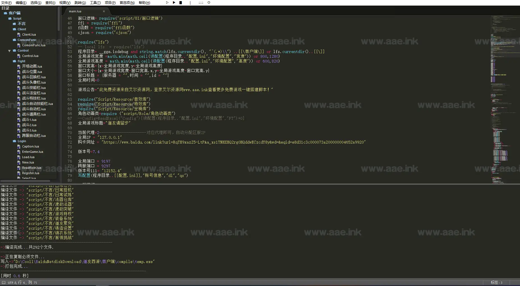Open 战斗1.lua in the tree
Image resolution: width=520 pixels, height=286 pixels.
point(29,120)
